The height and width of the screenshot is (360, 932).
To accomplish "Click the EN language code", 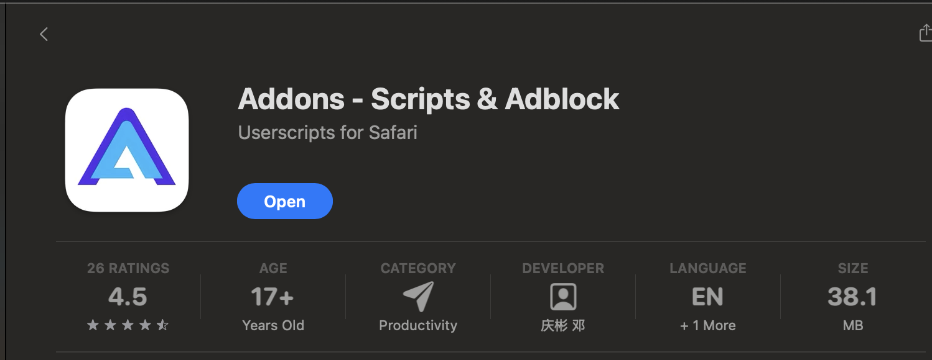I will [x=707, y=297].
